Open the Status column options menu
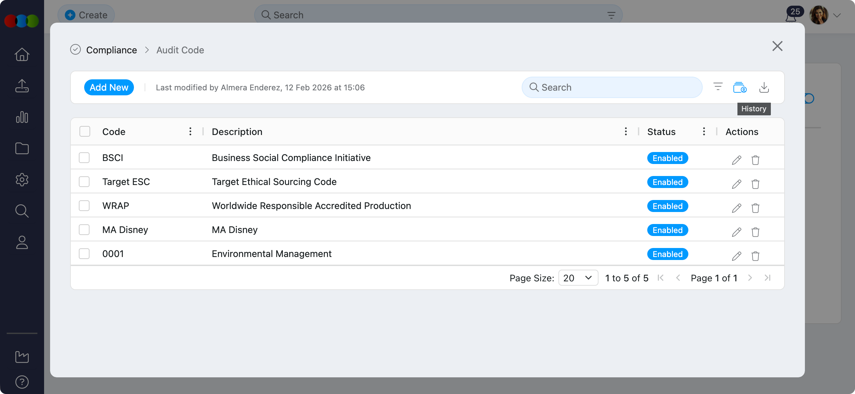Viewport: 855px width, 394px height. tap(704, 131)
